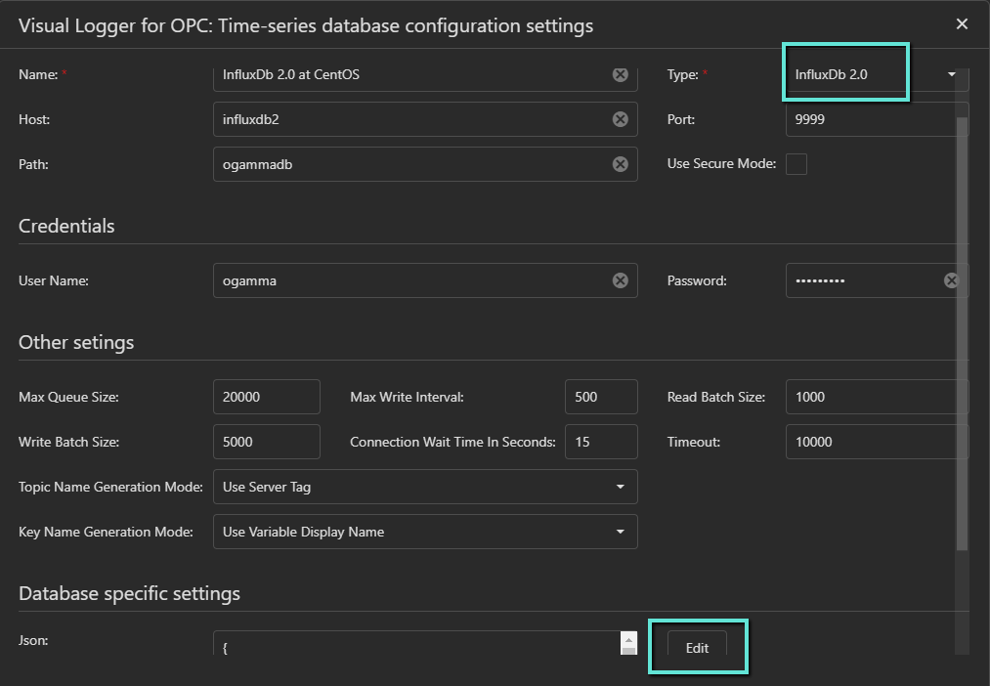
Task: Open the Key Name Generation Mode dropdown
Action: (425, 532)
